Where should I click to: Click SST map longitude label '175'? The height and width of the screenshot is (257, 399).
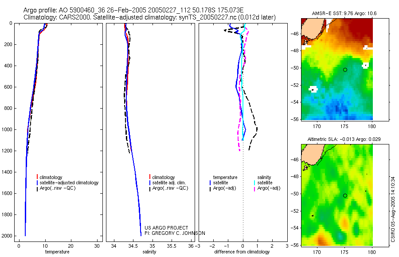pyautogui.click(x=344, y=126)
